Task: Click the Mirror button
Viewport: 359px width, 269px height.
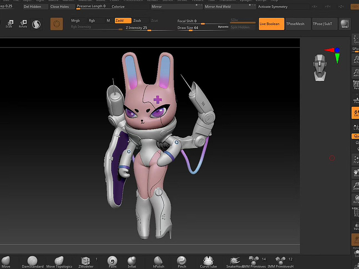Action: 177,7
